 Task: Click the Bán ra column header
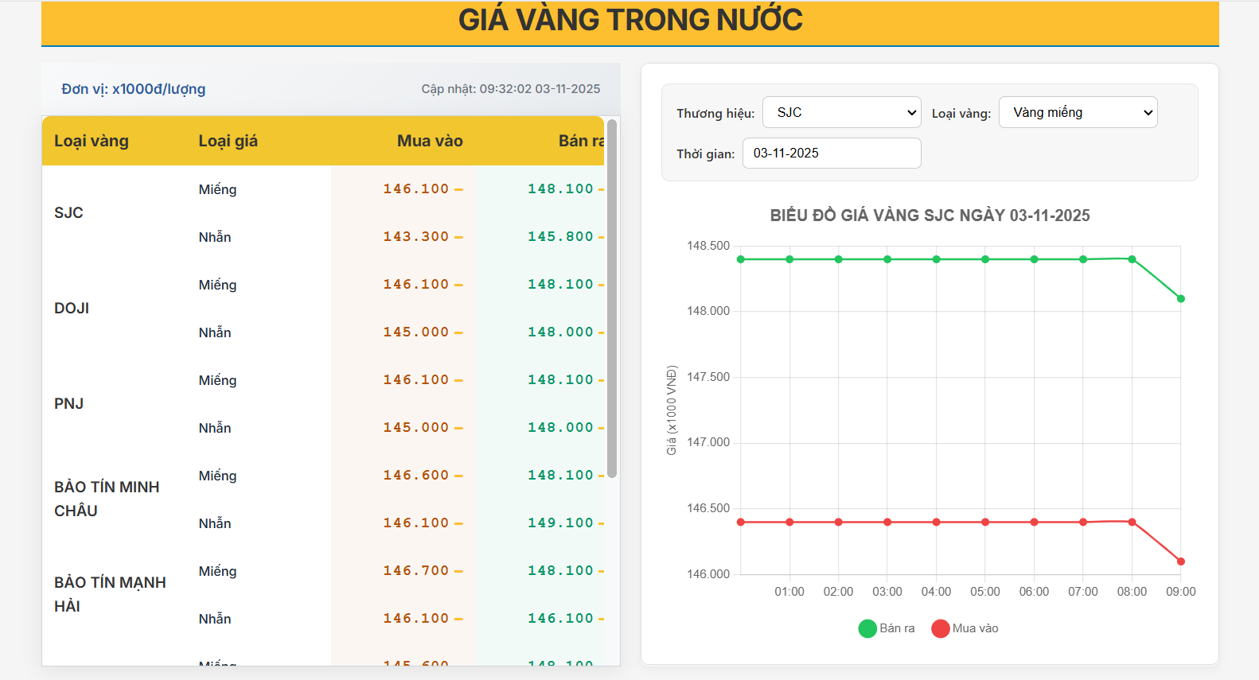point(581,141)
